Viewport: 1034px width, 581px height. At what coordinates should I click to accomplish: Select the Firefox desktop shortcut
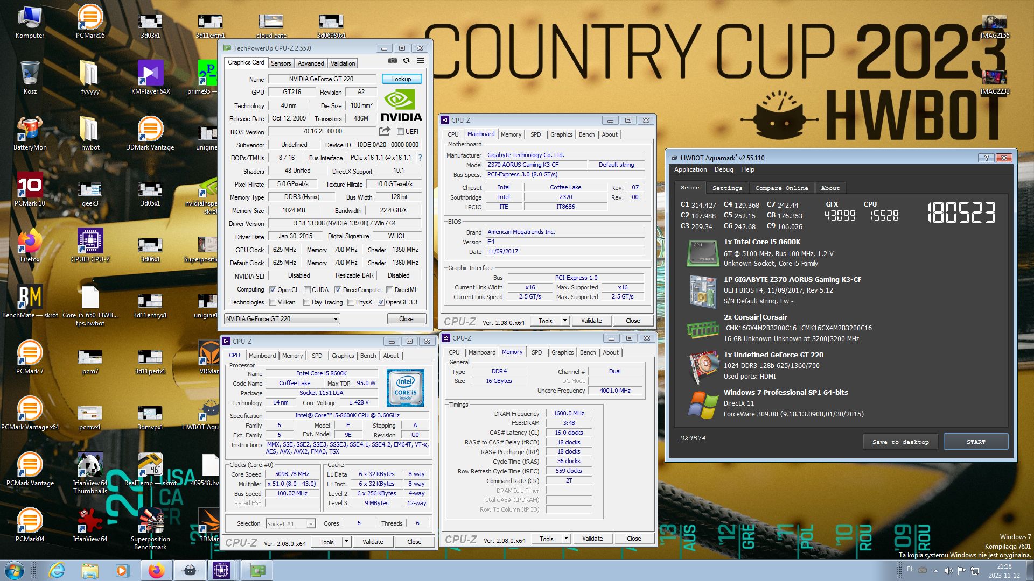click(x=30, y=246)
